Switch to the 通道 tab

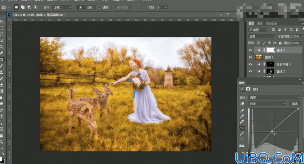[260, 24]
